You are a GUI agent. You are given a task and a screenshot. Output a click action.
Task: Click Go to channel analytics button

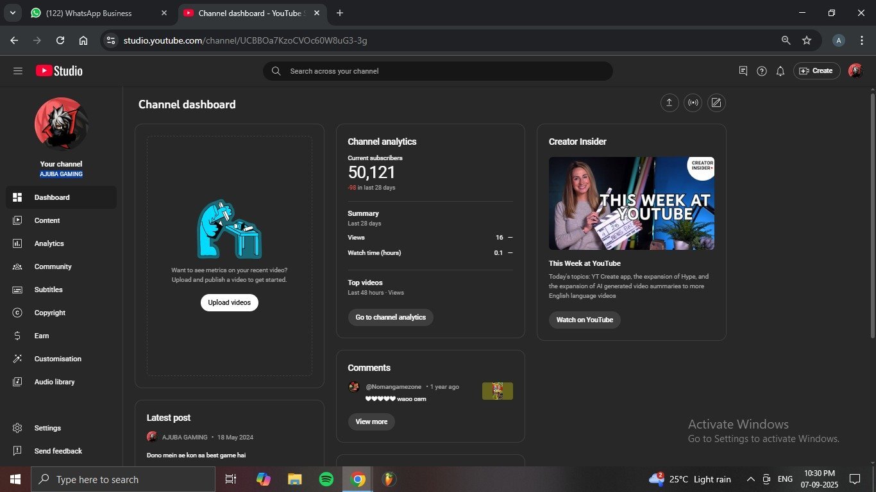pyautogui.click(x=391, y=317)
